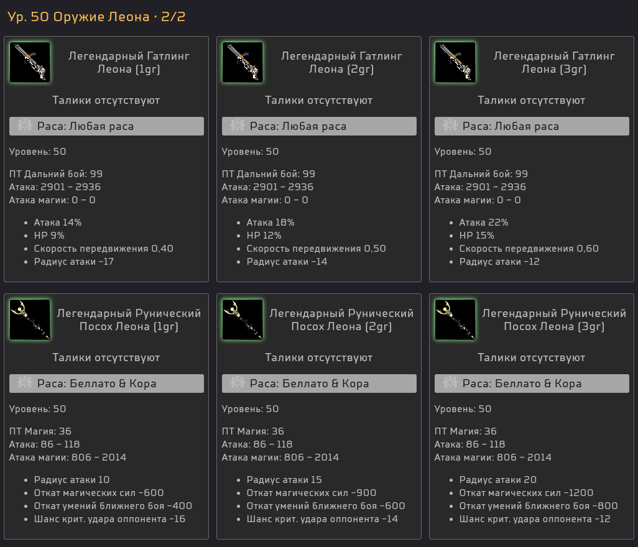638x547 pixels.
Task: Click 'Атака магии: 806 – 2014' in Посох (3gr)
Action: pos(492,457)
